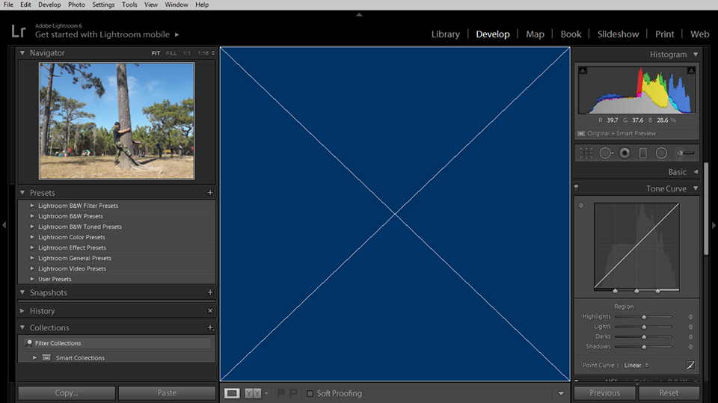Click the arrow next to Lightroom mobile
Screen dimensions: 718x403
[177, 34]
